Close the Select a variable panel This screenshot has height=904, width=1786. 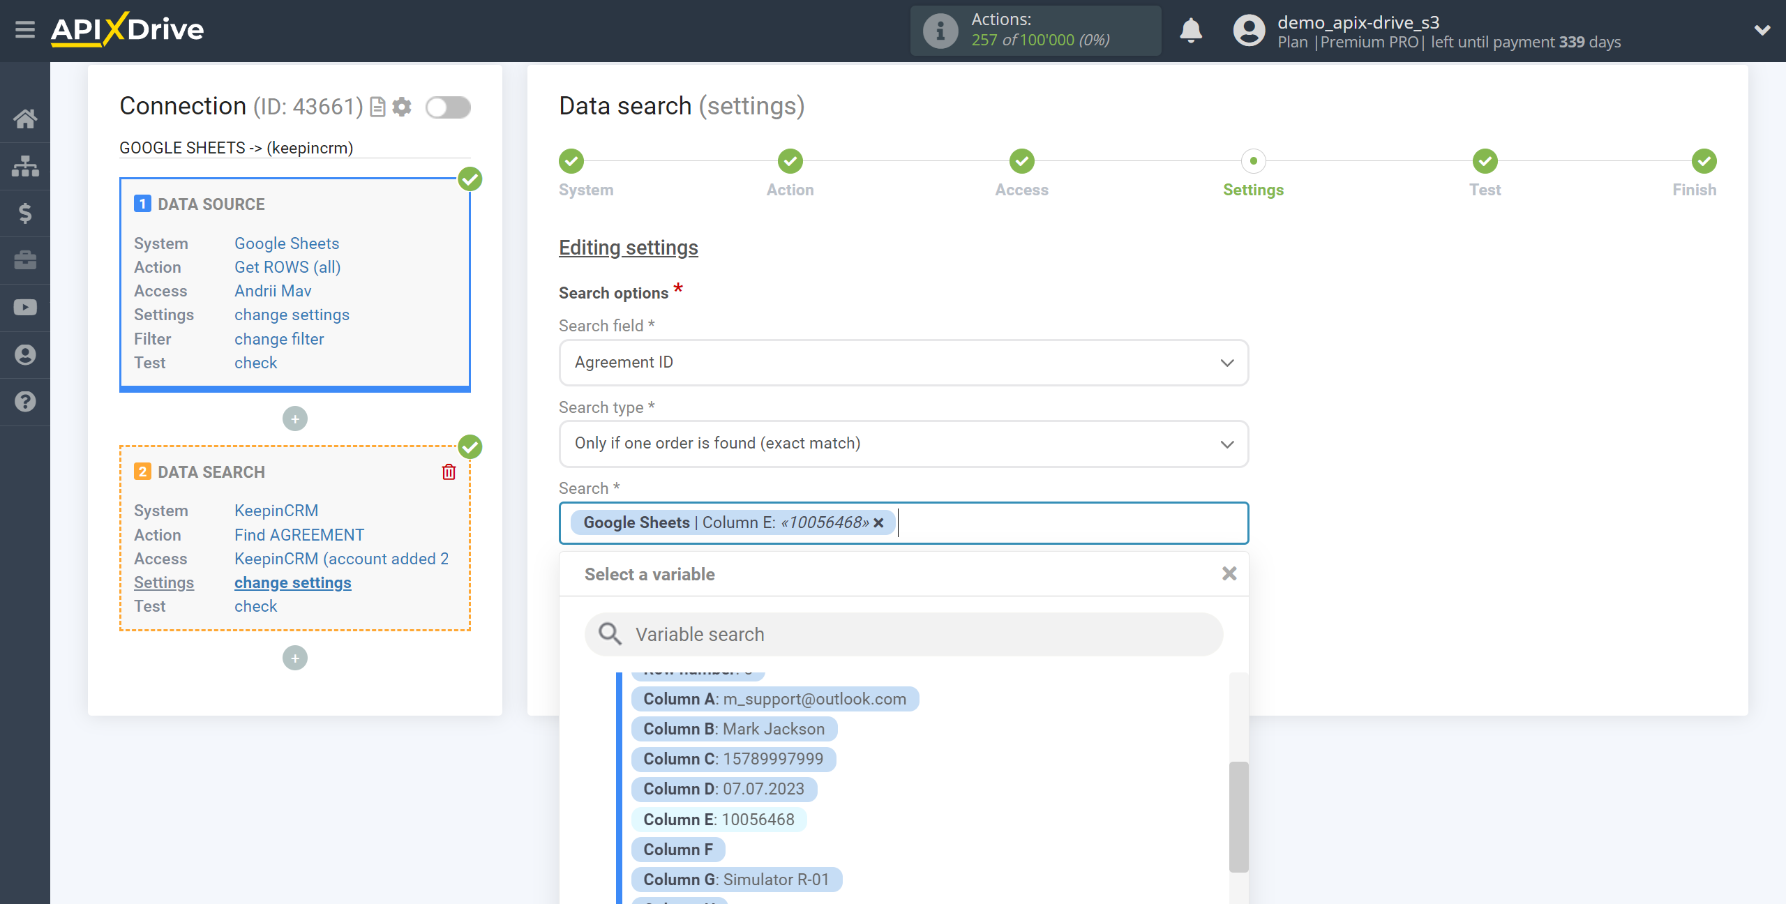click(x=1229, y=573)
